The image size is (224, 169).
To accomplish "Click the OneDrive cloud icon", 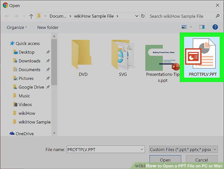I will pos(12,133).
